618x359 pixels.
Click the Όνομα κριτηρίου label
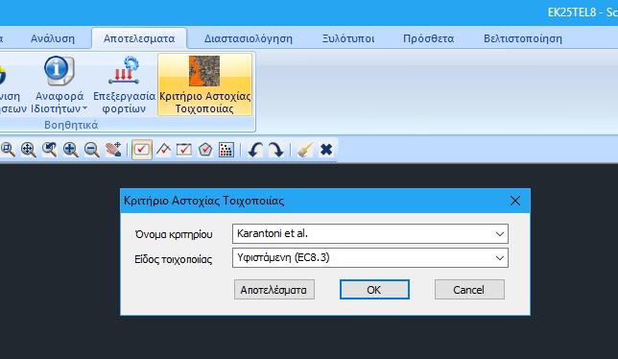pyautogui.click(x=174, y=234)
